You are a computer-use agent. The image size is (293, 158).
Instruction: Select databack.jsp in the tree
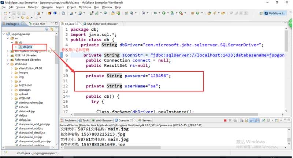click(25, 111)
